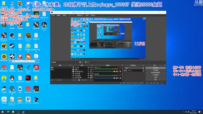Screen dimensions: 203x114
Task: Move selected source down in list
Action: 85,80
